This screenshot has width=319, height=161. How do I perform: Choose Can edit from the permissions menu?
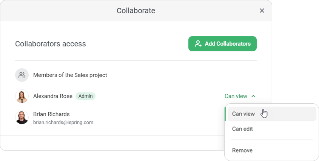point(242,129)
